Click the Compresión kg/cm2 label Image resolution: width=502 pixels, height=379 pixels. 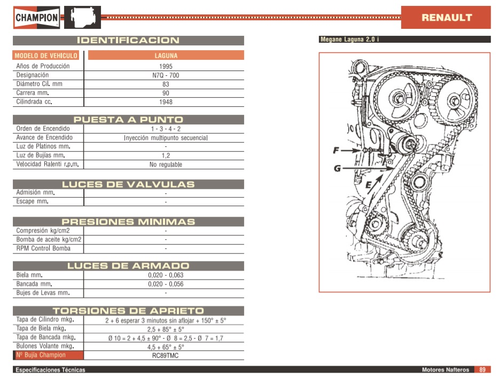tap(43, 231)
